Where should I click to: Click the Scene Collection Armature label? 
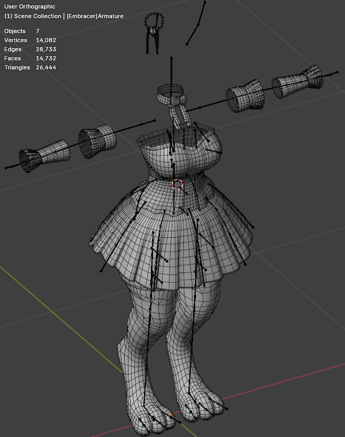(x=64, y=16)
